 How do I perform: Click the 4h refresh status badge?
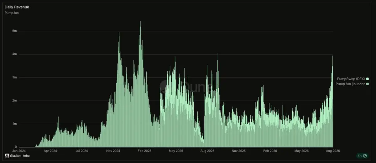[x=362, y=156]
